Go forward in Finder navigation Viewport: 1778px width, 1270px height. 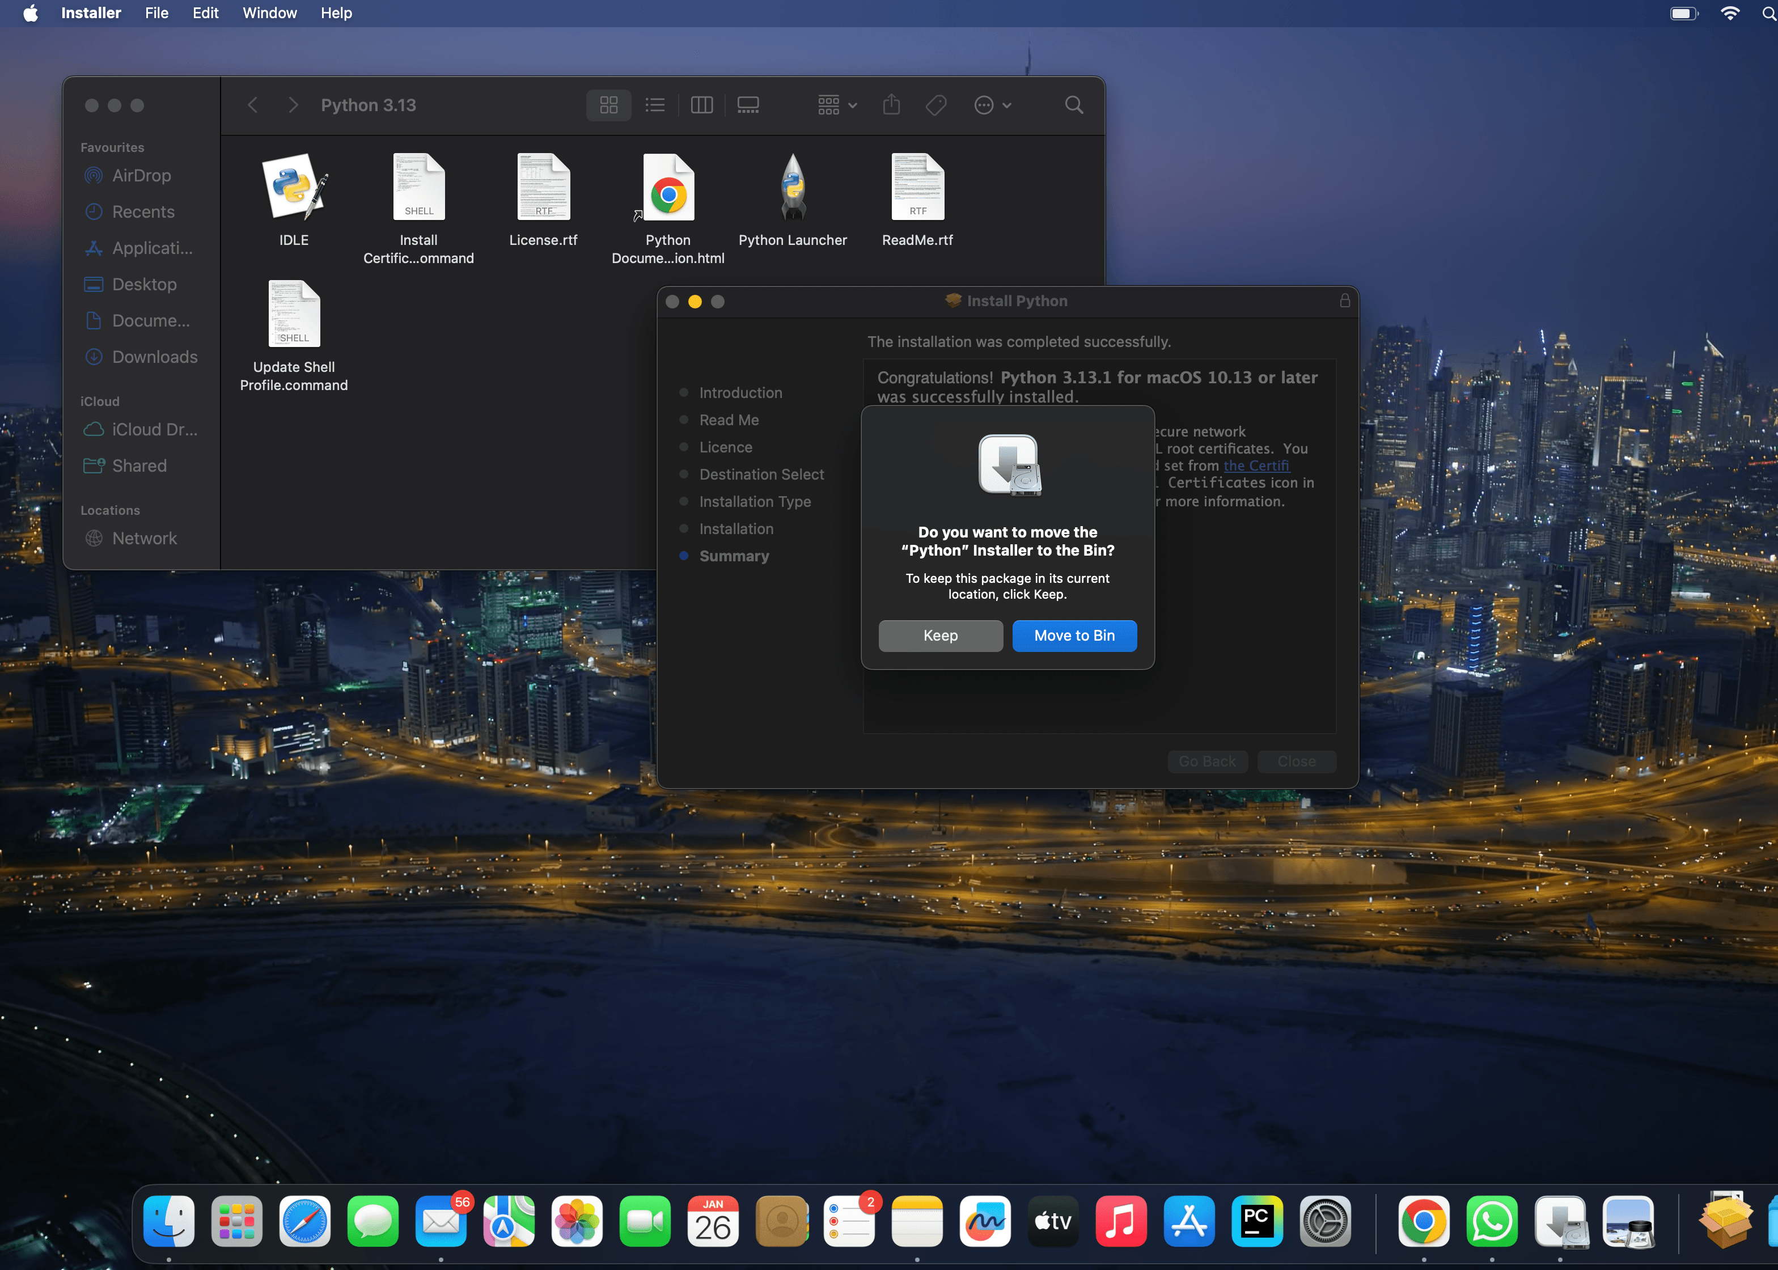click(x=293, y=105)
